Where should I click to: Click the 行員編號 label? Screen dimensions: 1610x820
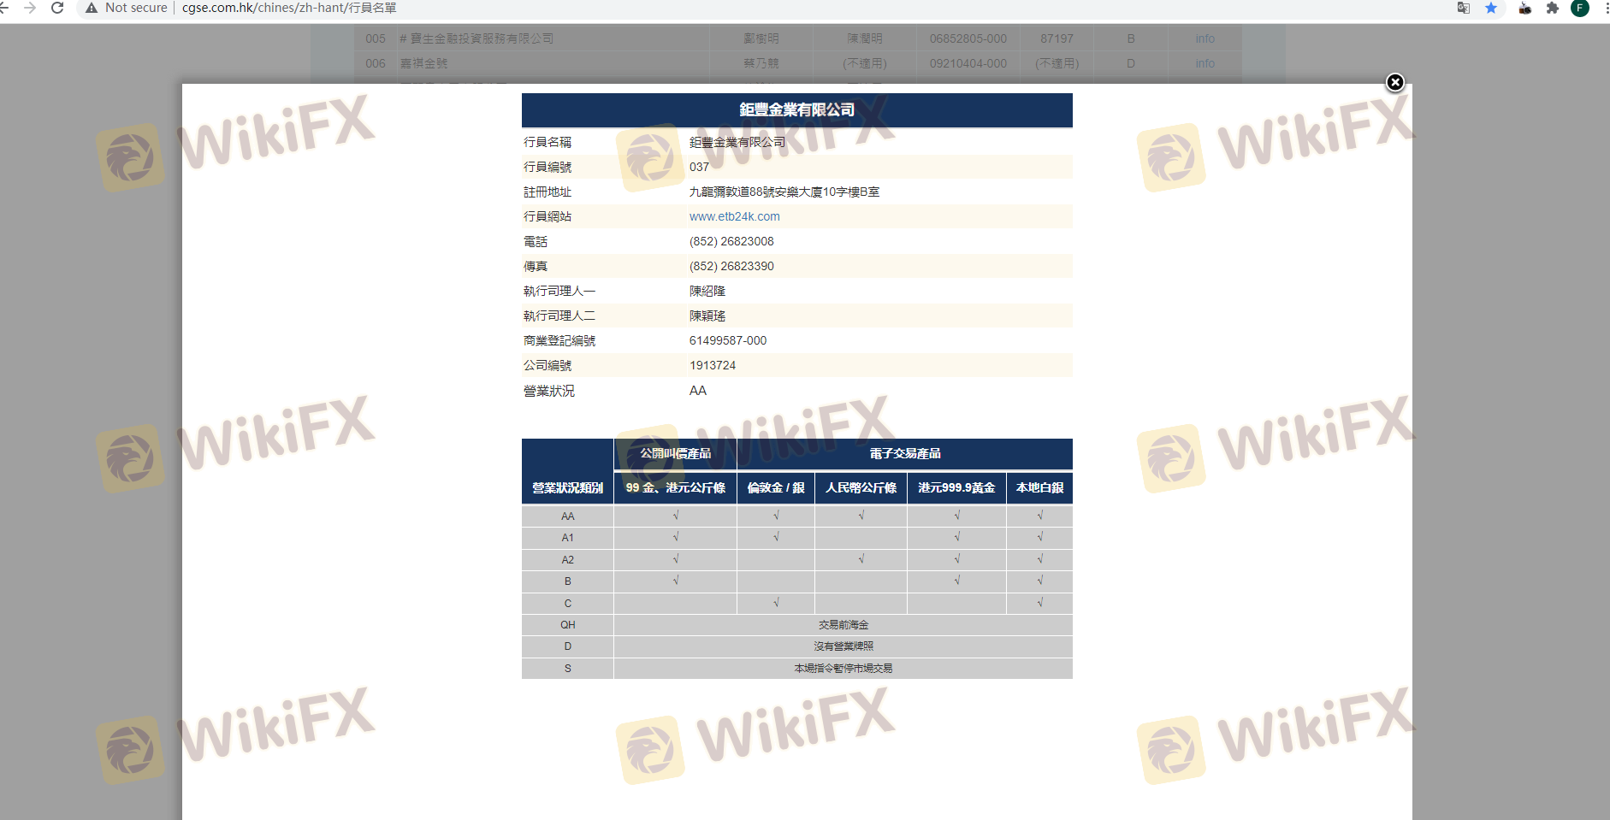(x=548, y=167)
